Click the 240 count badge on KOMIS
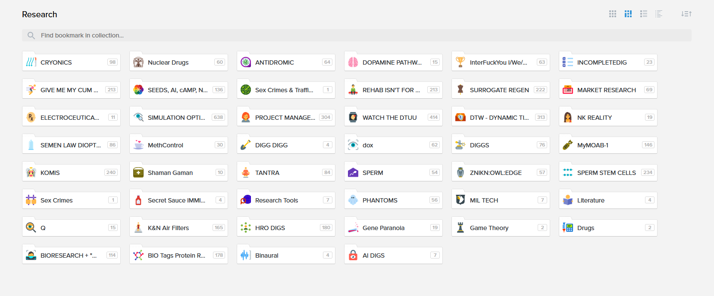 pyautogui.click(x=111, y=172)
